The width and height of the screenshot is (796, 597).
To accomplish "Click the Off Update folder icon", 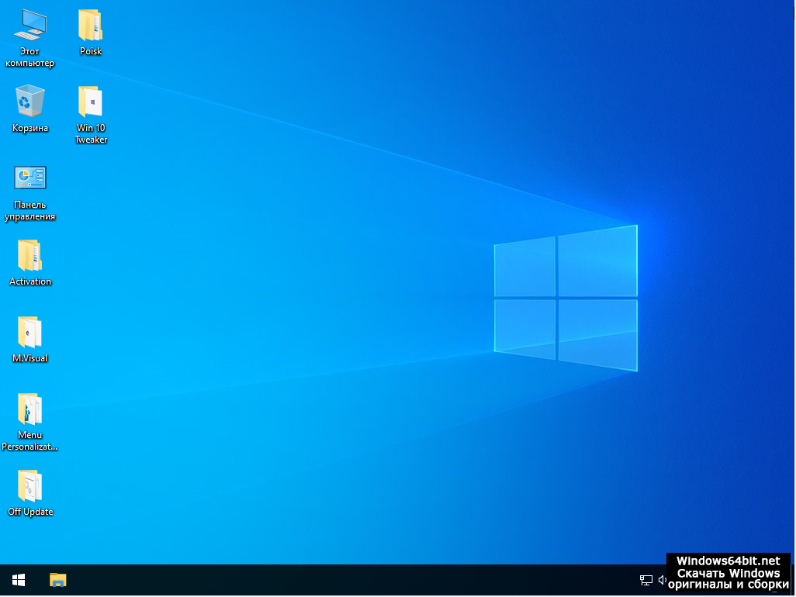I will click(x=30, y=485).
